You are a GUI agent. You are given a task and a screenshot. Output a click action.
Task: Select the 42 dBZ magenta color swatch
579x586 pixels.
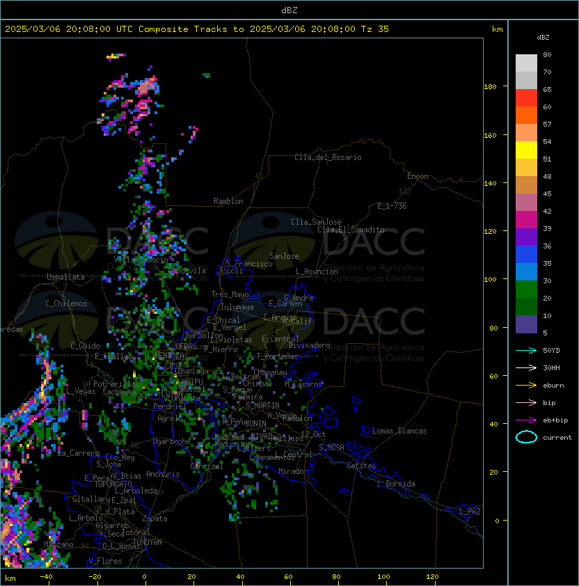click(526, 219)
